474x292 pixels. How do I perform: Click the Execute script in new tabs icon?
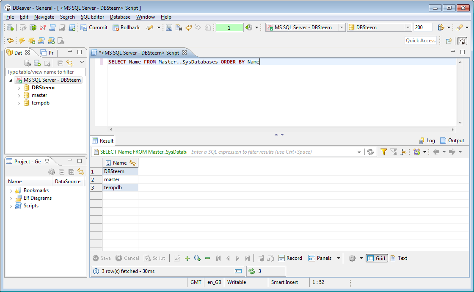coord(51,41)
